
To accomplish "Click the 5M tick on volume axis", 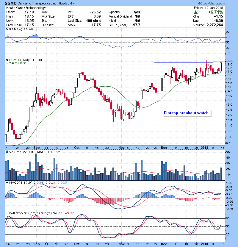I will point(228,152).
